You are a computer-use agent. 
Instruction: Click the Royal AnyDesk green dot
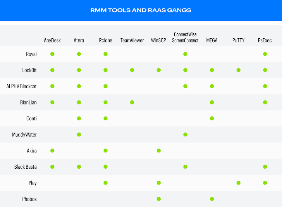[x=52, y=54]
